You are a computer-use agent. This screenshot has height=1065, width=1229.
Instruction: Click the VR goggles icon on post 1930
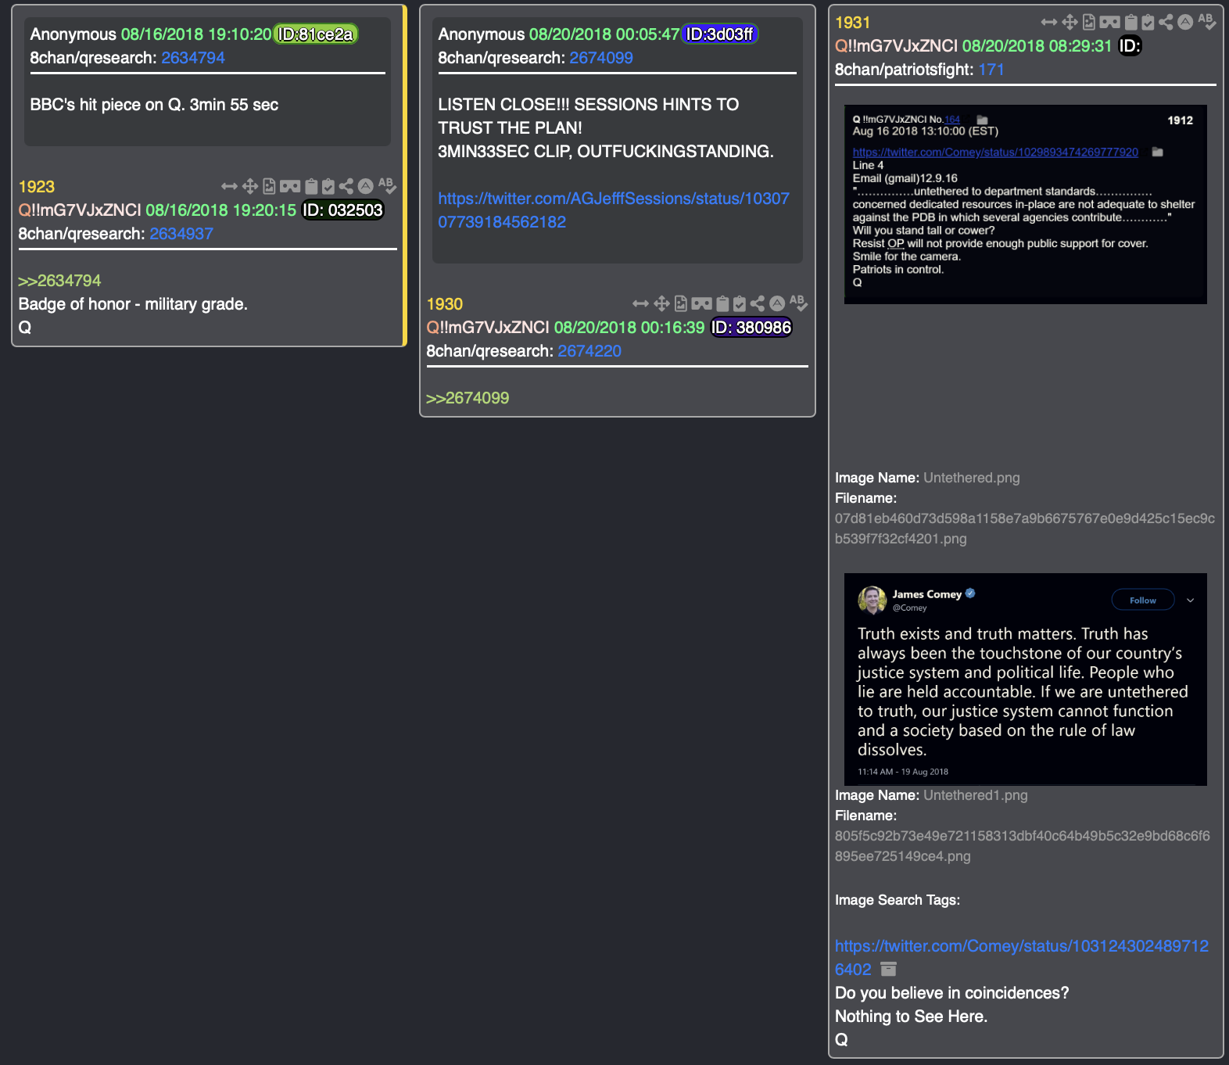701,303
